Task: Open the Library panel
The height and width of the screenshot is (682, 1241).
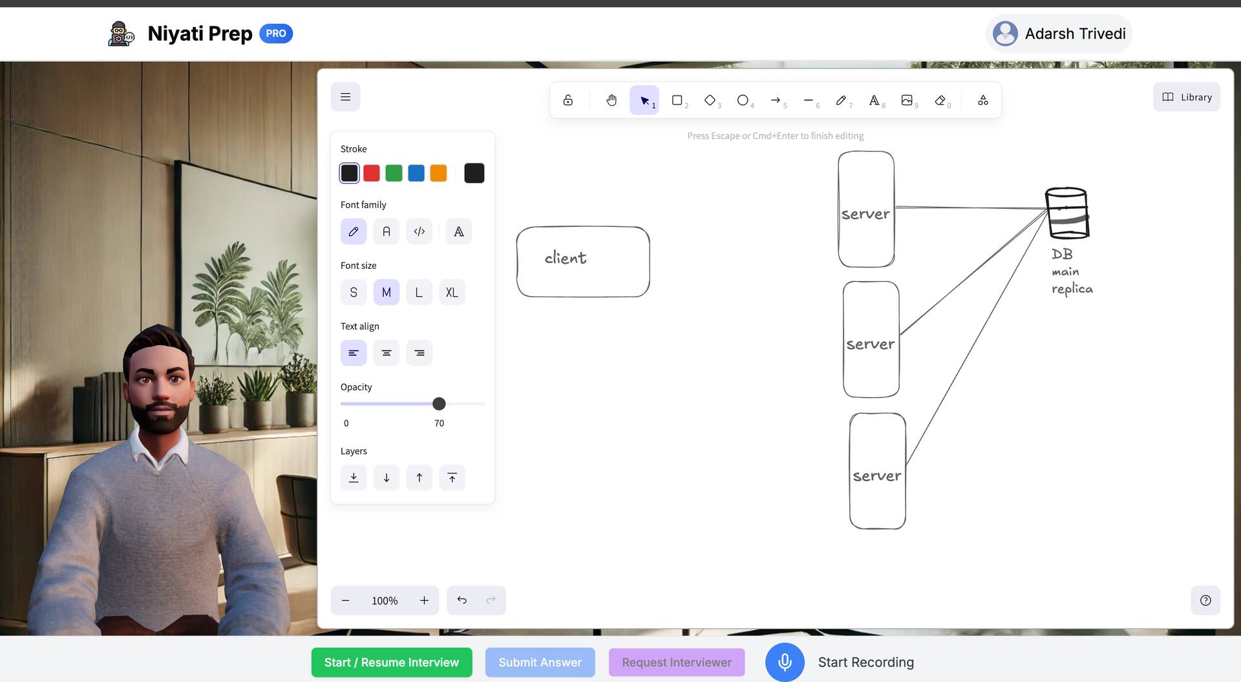Action: pos(1186,97)
